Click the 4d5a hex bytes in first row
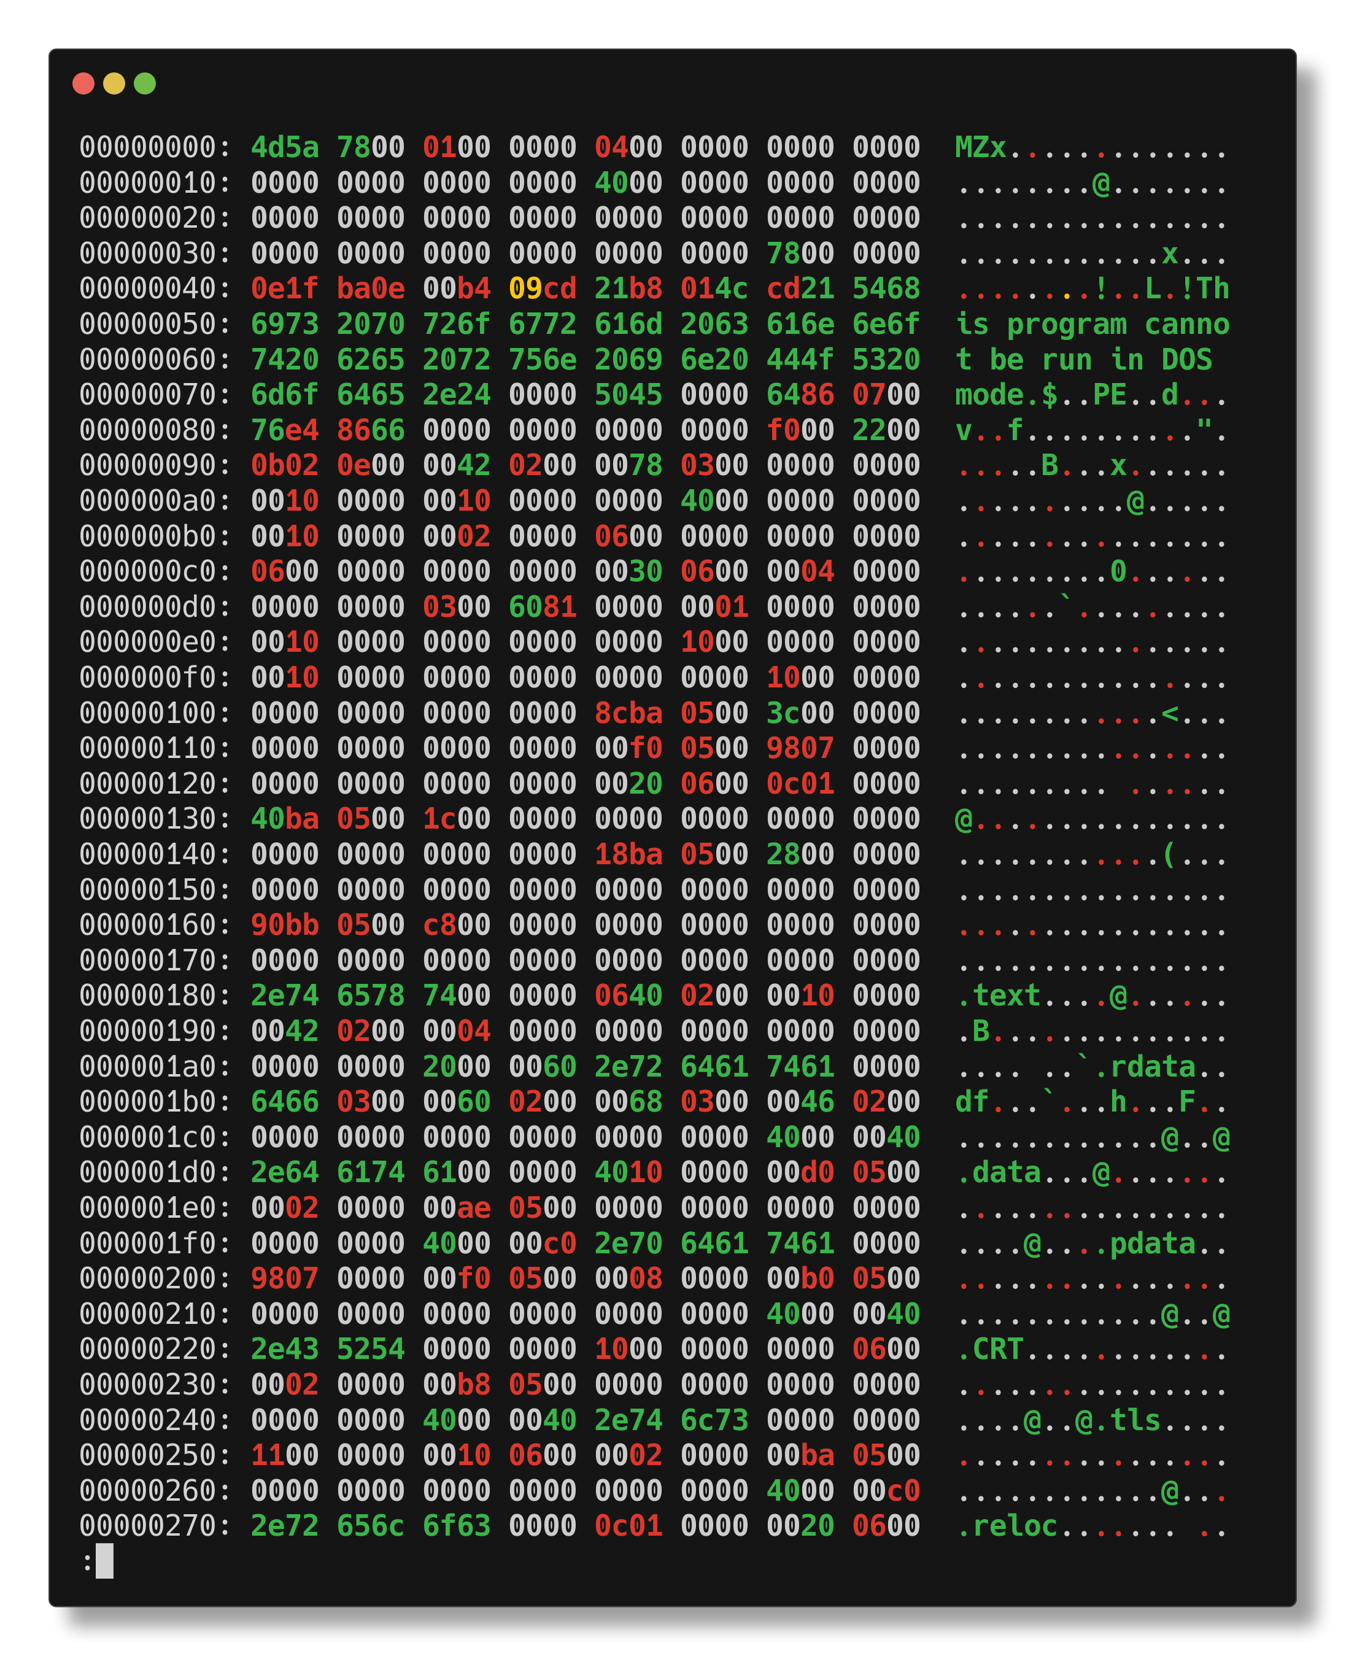Viewport: 1365px width, 1675px height. click(285, 147)
